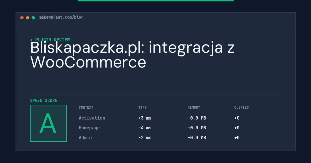Click the green window dot
311x163 pixels.
[x=33, y=18]
